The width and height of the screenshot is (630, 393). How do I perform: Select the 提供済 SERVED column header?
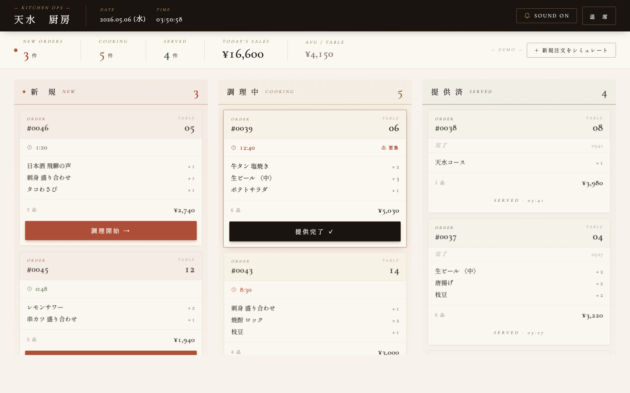click(519, 92)
